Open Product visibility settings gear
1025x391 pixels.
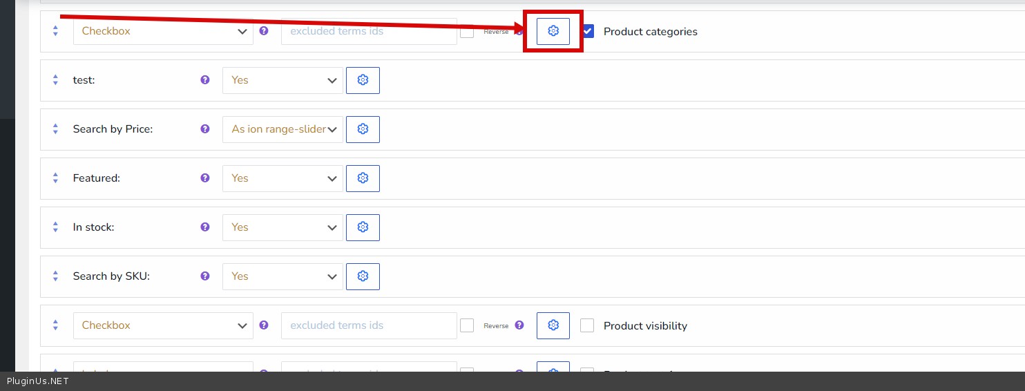[553, 325]
